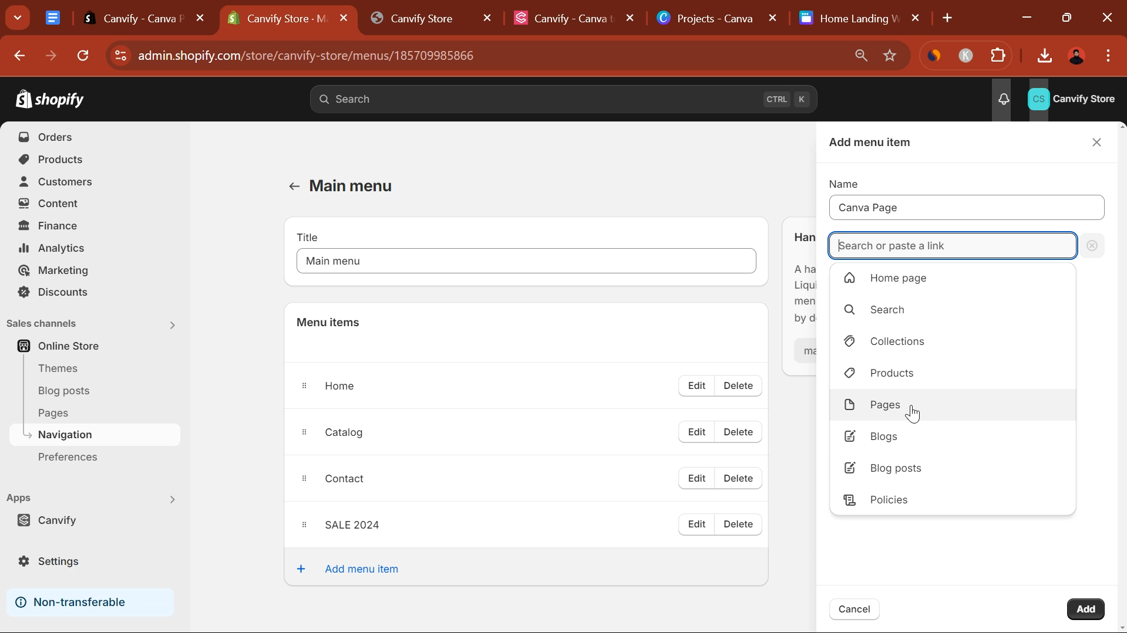Click the Finance bank icon

tap(23, 226)
